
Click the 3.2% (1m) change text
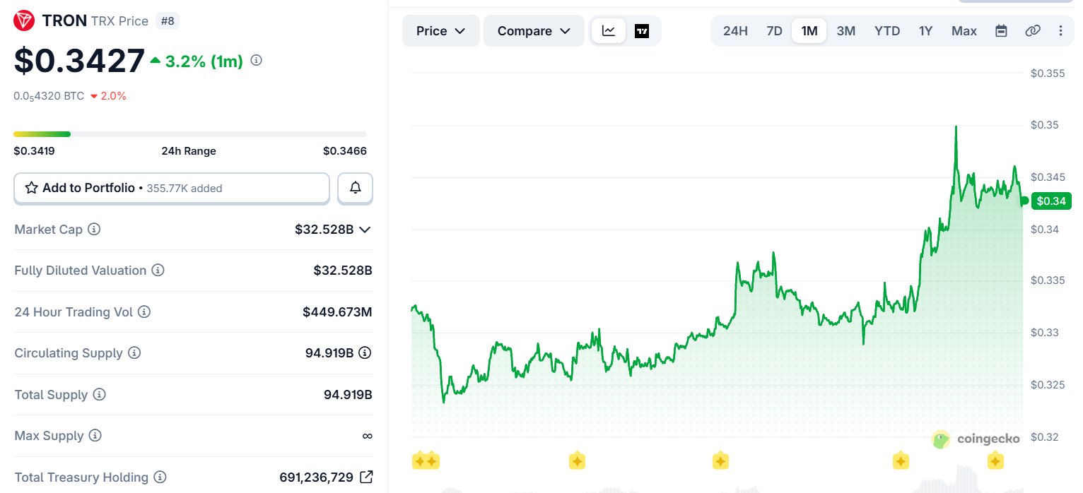point(204,61)
